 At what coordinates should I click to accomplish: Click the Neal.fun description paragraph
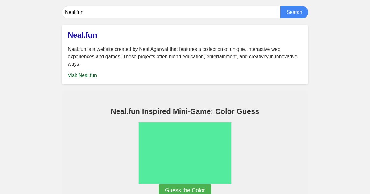click(x=183, y=57)
